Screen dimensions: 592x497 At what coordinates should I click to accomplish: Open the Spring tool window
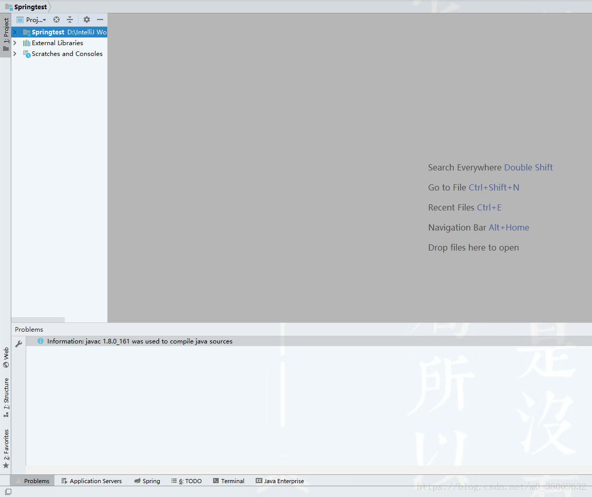tap(147, 481)
